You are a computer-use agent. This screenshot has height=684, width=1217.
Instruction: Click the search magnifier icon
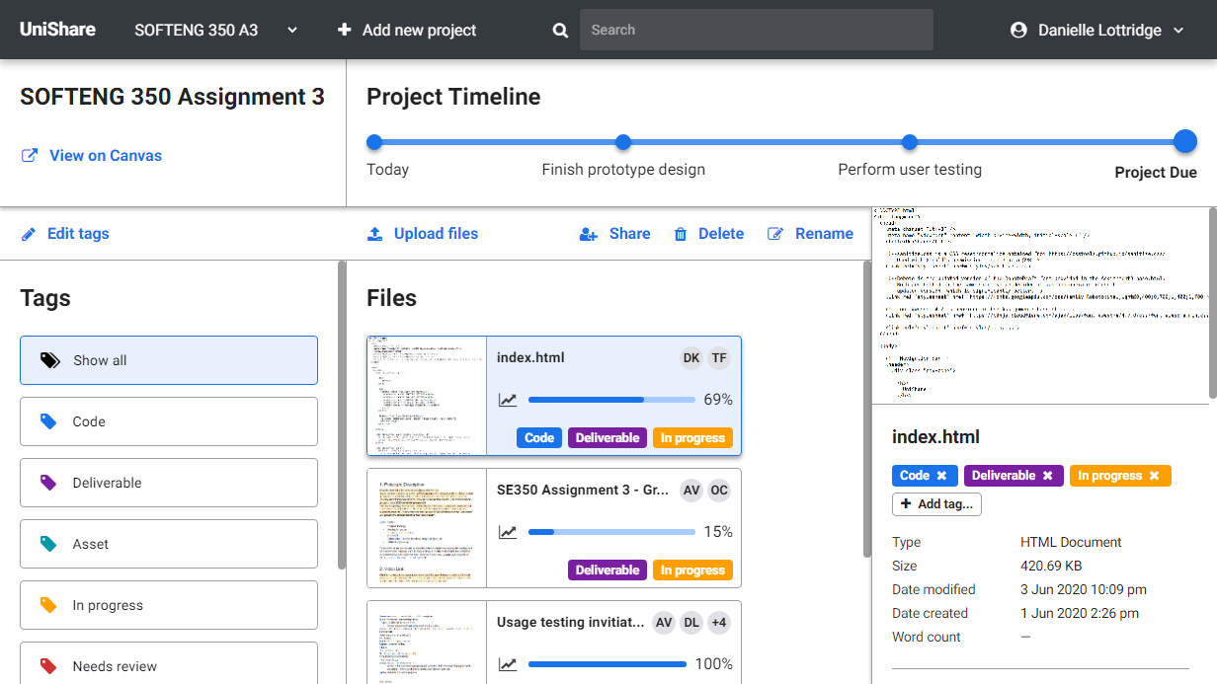tap(560, 31)
